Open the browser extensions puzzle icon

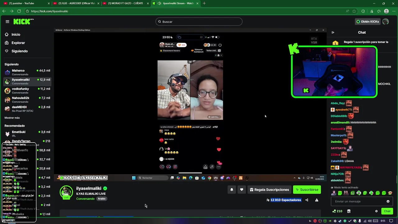point(363,11)
